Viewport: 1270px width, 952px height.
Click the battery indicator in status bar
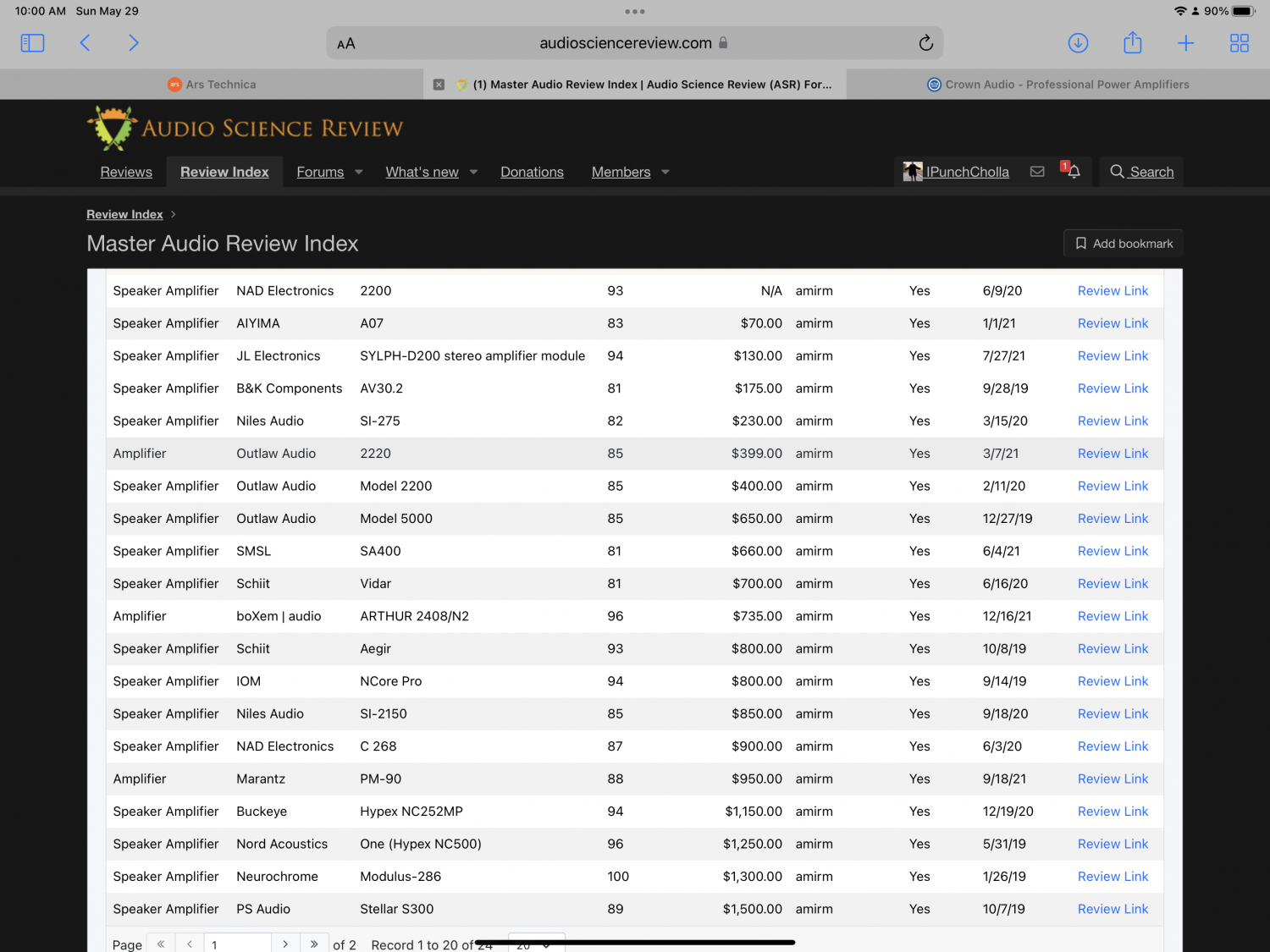click(x=1243, y=11)
